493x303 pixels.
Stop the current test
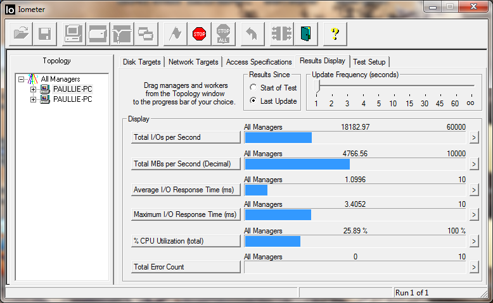tap(200, 34)
